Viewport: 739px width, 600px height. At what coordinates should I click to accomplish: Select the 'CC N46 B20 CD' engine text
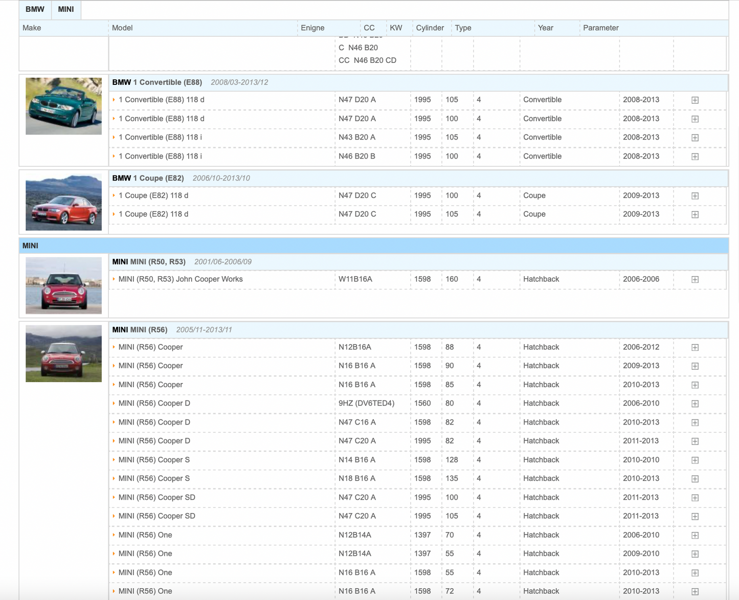click(367, 60)
